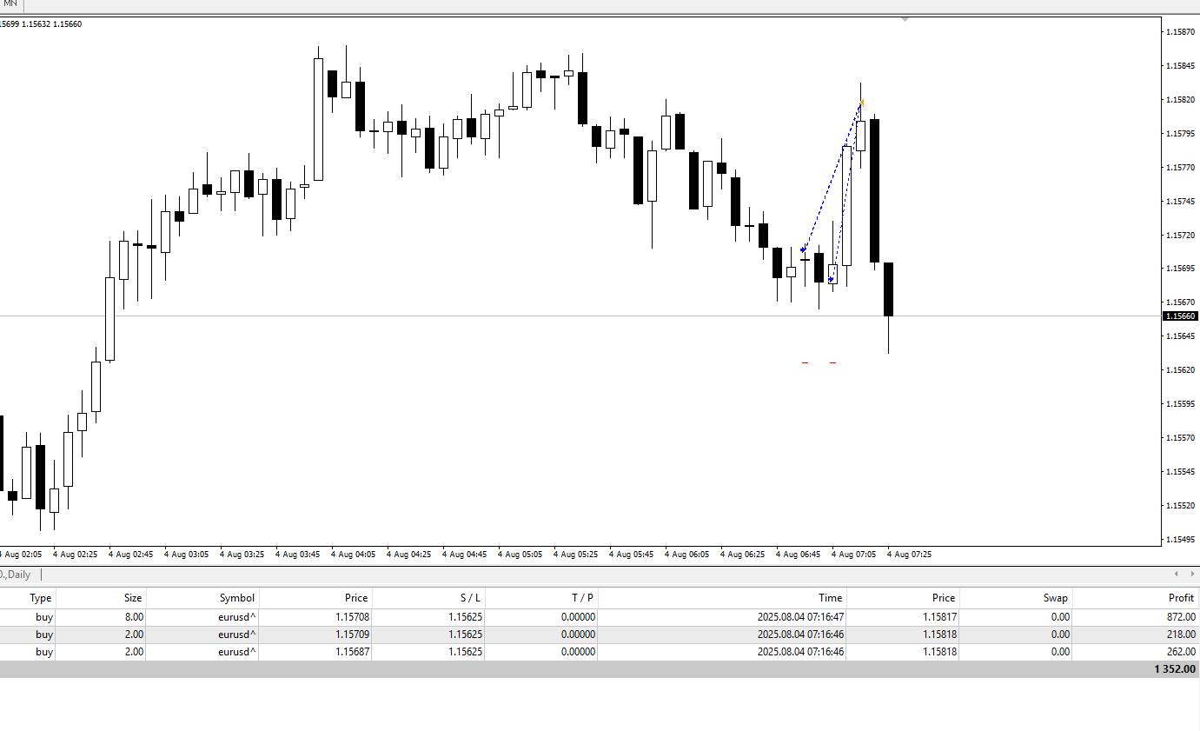Click the Size column header
1200x731 pixels.
tap(132, 598)
